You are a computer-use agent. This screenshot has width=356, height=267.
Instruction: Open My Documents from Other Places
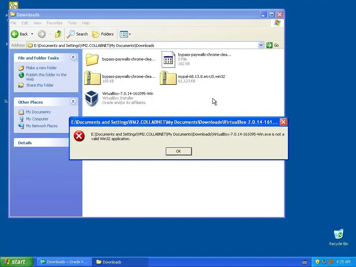point(38,112)
